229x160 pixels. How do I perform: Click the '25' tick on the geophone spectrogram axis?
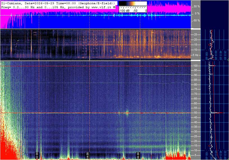[195, 35]
